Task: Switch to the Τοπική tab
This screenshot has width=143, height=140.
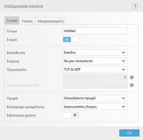Action: (x=27, y=21)
